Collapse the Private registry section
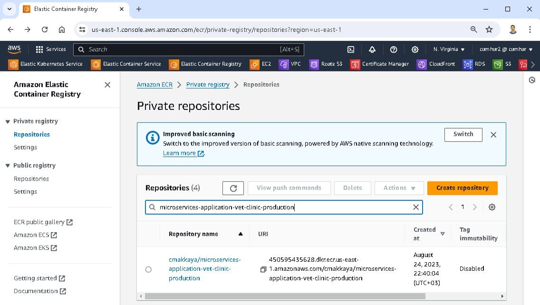The width and height of the screenshot is (540, 305). 8,122
